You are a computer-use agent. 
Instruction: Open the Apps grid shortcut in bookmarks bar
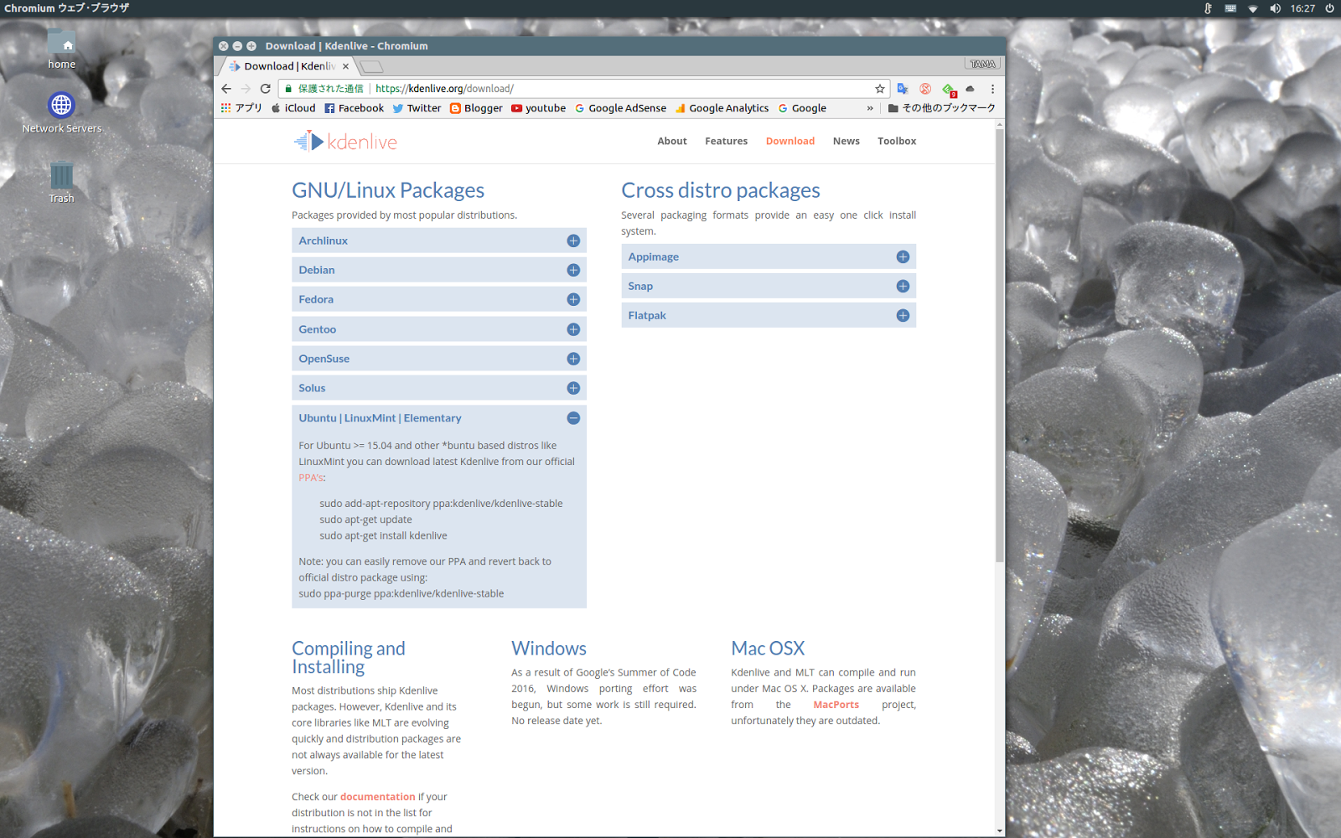click(x=241, y=108)
